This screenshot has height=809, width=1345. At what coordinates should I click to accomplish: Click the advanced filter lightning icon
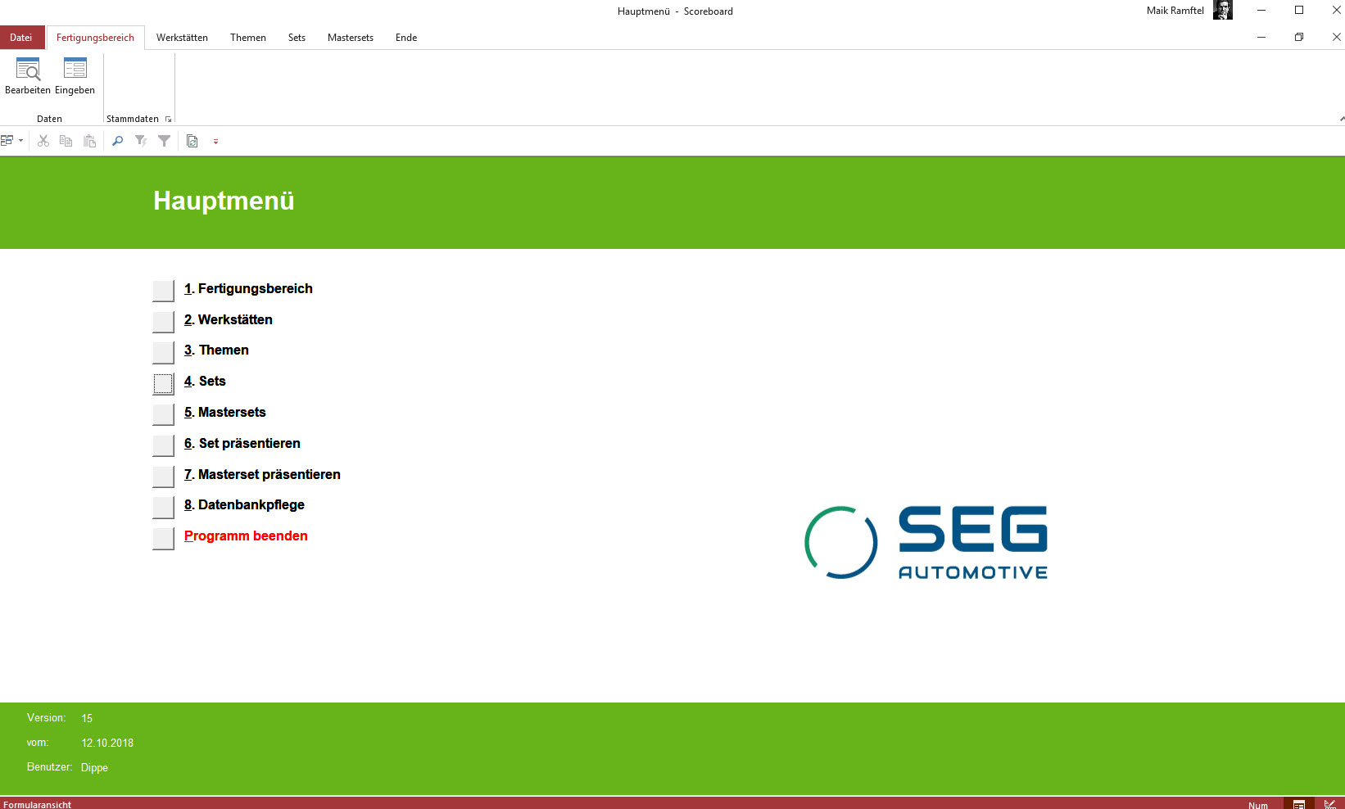pos(141,141)
